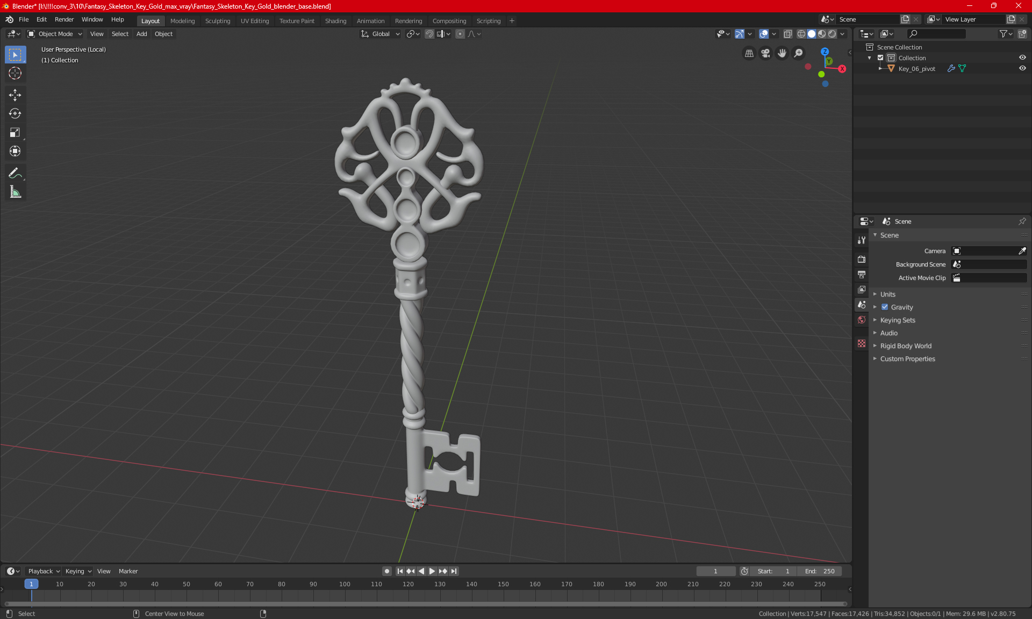Select the Measure tool
Image resolution: width=1032 pixels, height=619 pixels.
coord(15,192)
